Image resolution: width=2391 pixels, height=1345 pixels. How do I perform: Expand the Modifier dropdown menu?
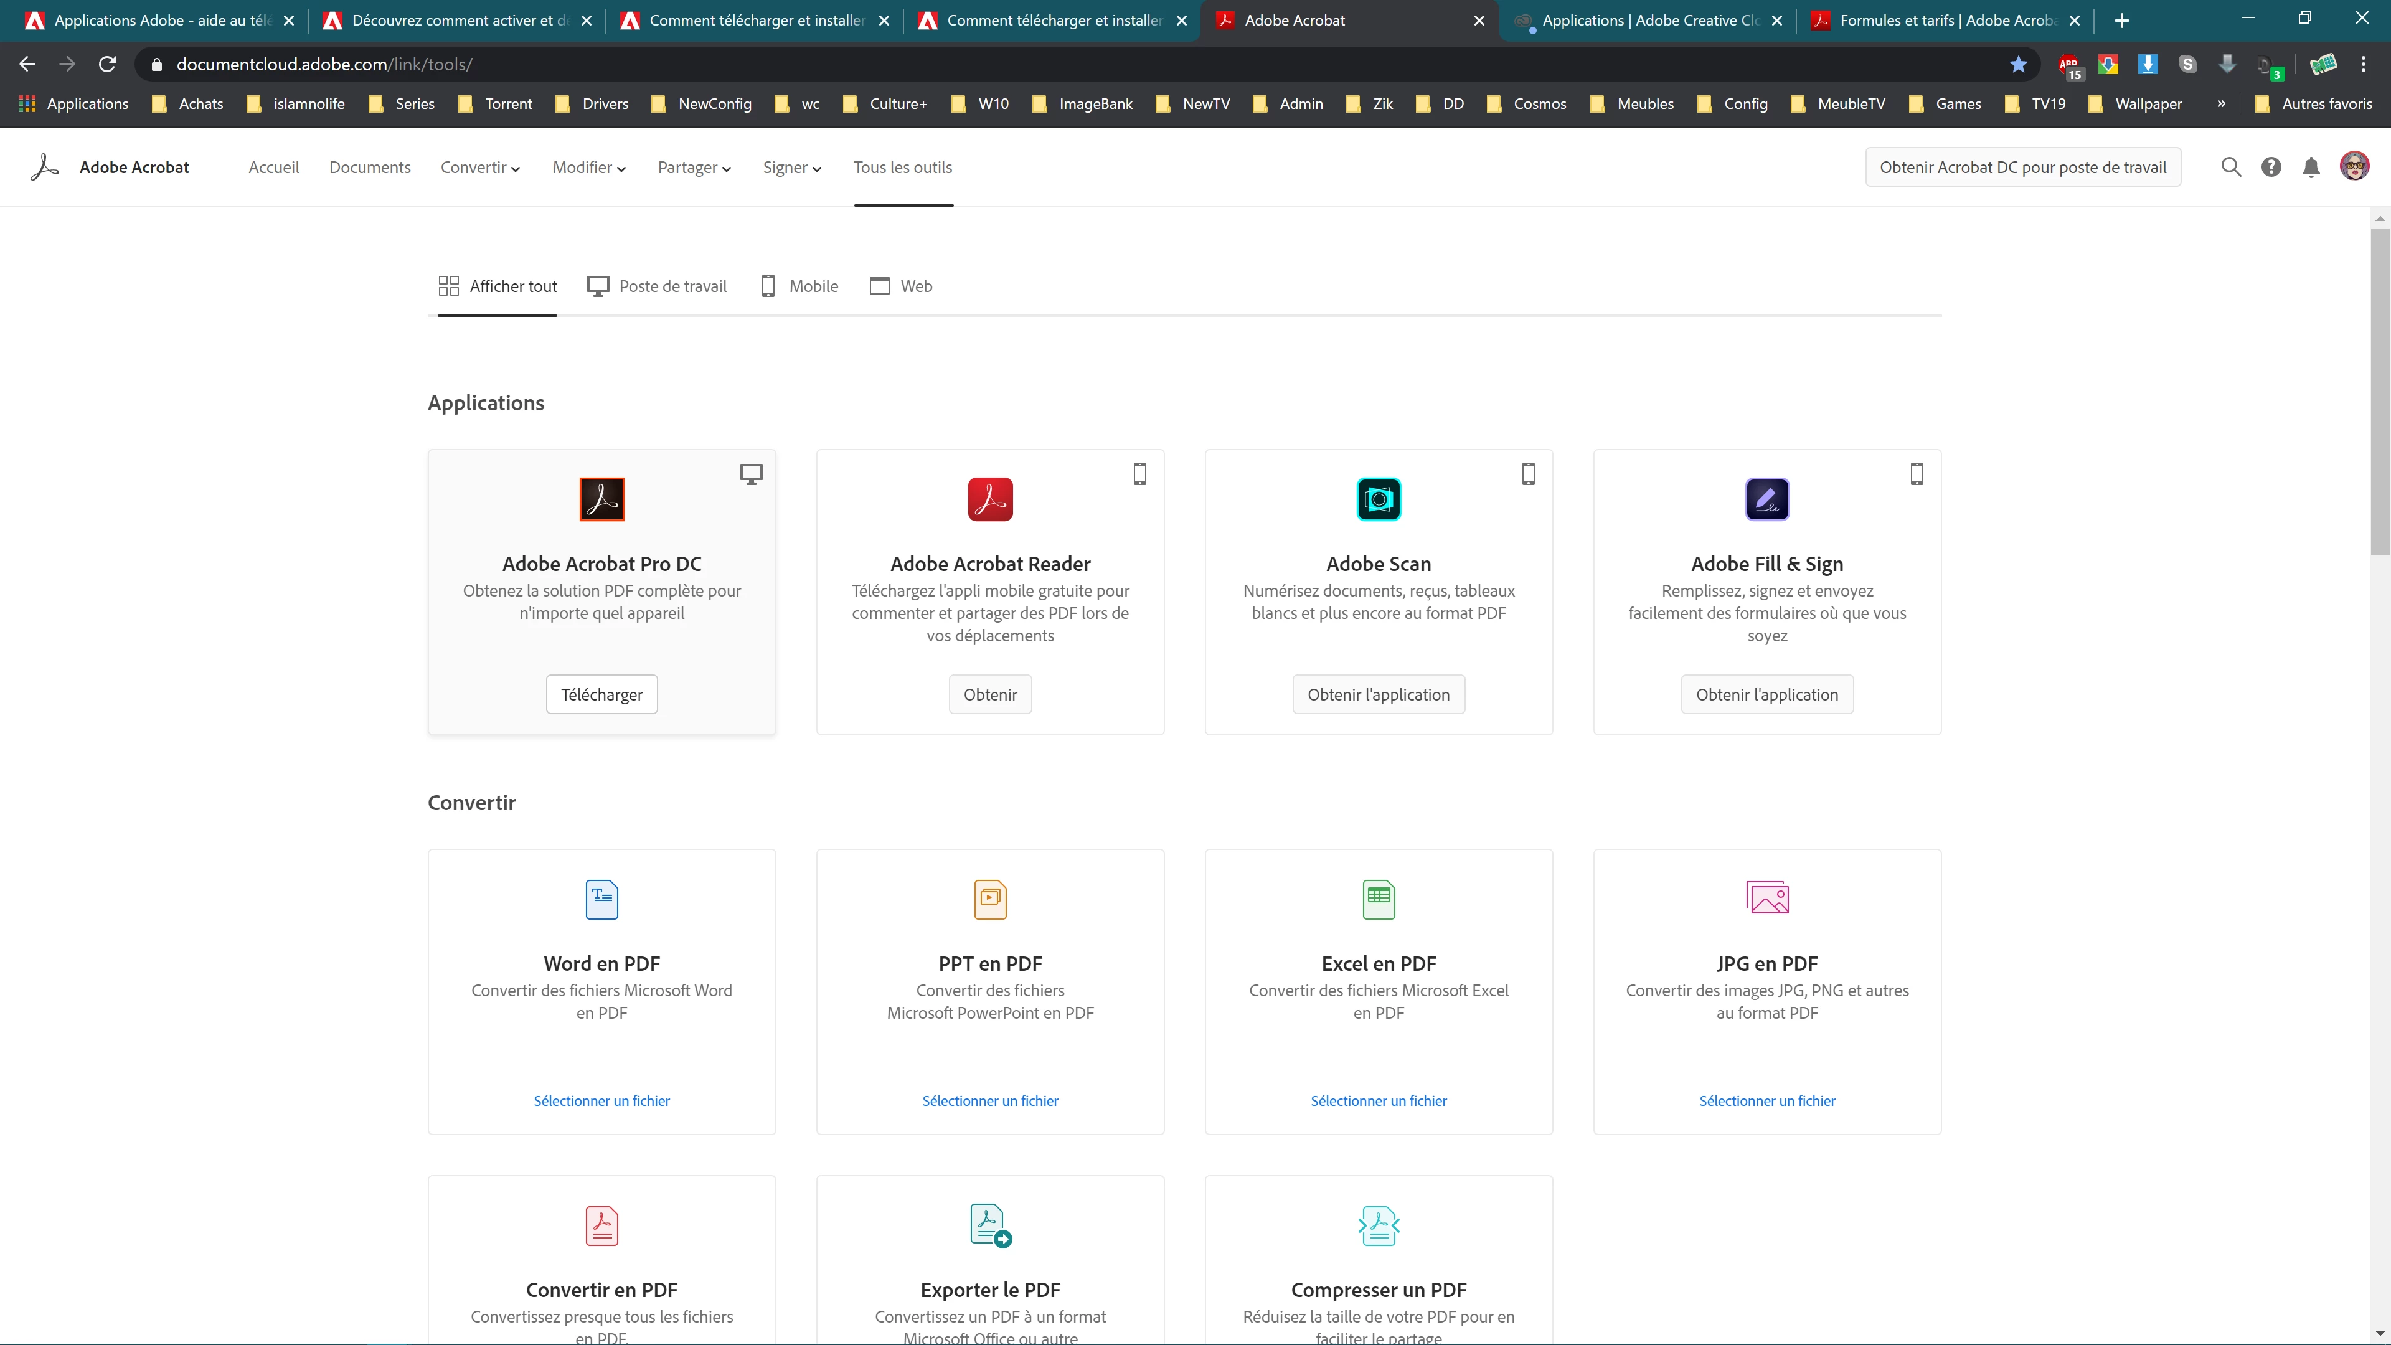pyautogui.click(x=588, y=167)
